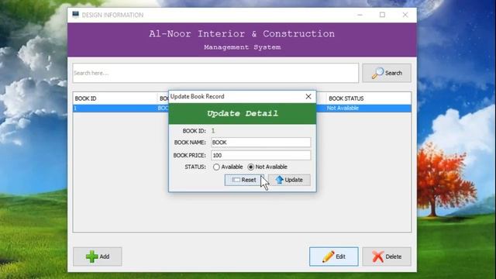Viewport: 496px width, 279px height.
Task: Click the Add button with green plus
Action: (x=98, y=257)
